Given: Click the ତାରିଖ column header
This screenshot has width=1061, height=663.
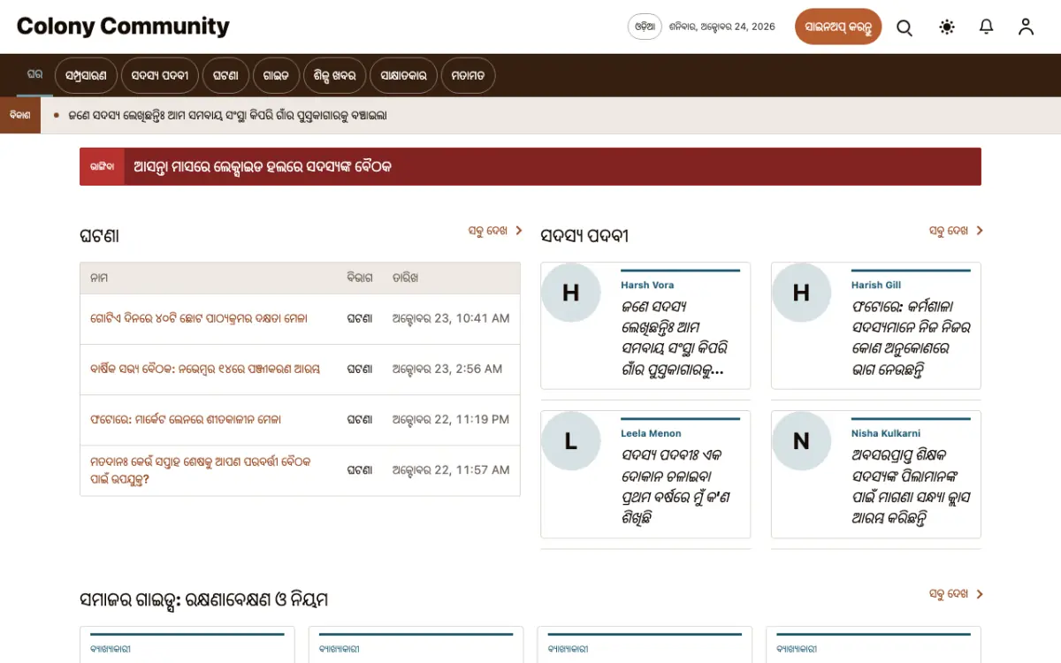Looking at the screenshot, I should coord(405,278).
